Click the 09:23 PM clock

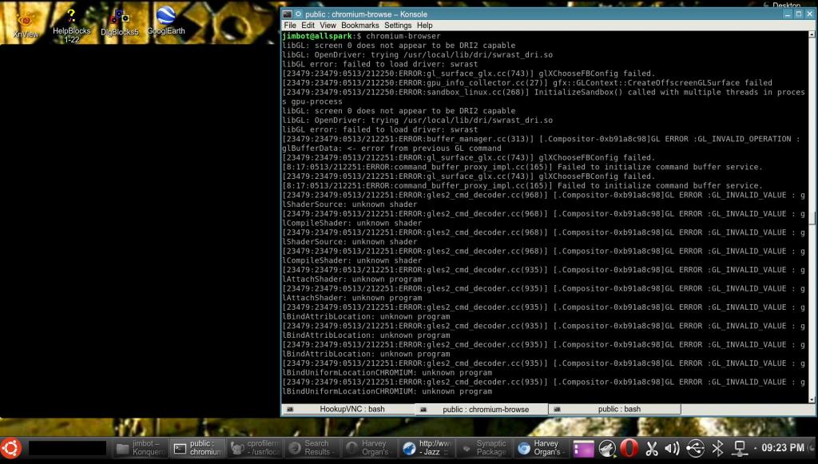784,448
